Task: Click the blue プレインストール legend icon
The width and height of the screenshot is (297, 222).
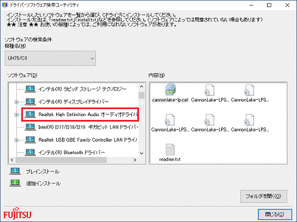Action: [x=15, y=172]
